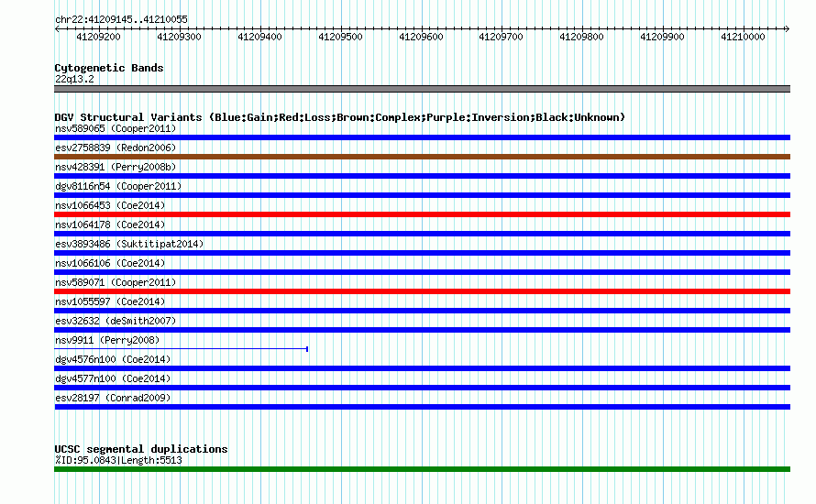Select variant label nsv589071 (Cooper2011)

click(116, 282)
